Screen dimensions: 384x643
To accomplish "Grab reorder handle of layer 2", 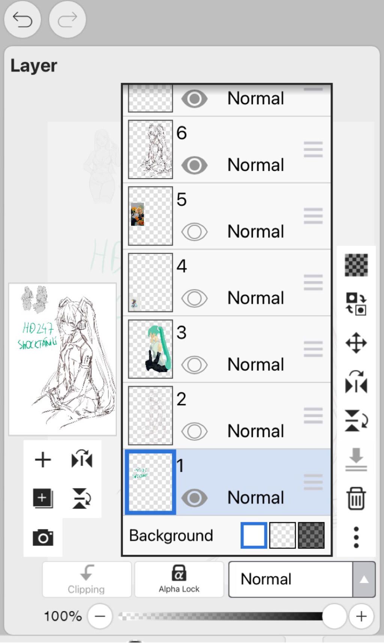I will pyautogui.click(x=313, y=415).
